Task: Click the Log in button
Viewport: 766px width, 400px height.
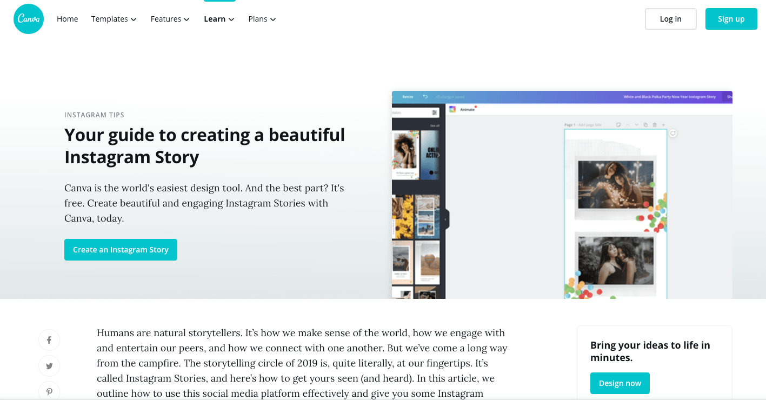Action: 670,19
